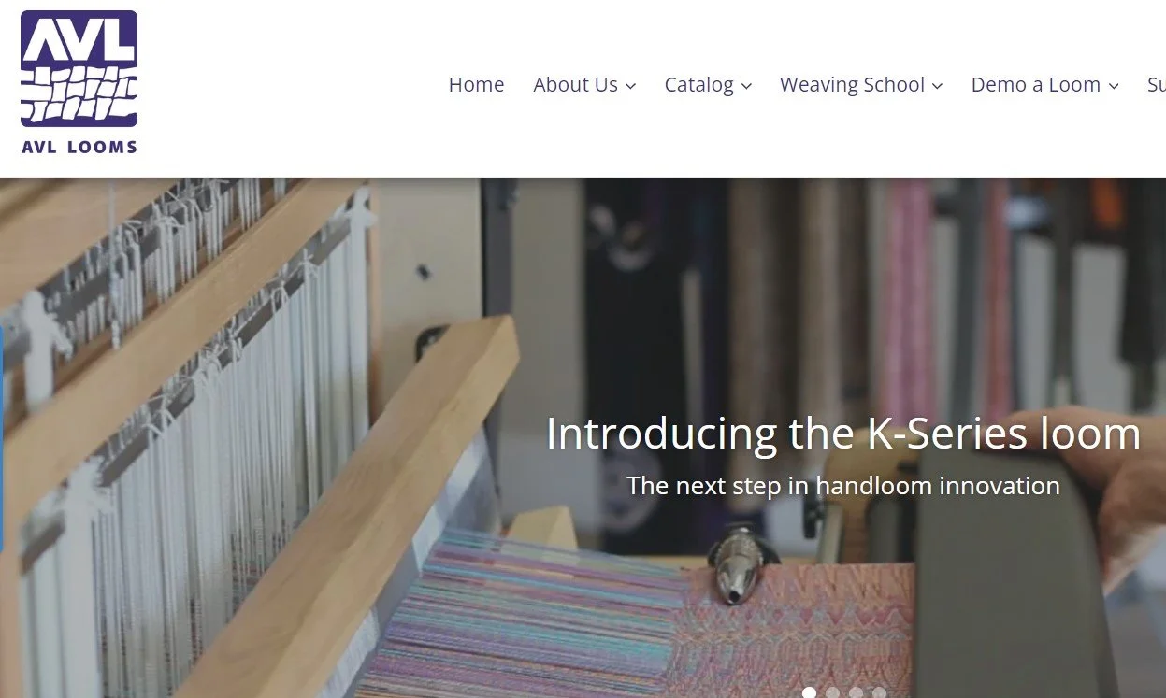The width and height of the screenshot is (1166, 698).
Task: Select the first active slider dot
Action: click(809, 692)
